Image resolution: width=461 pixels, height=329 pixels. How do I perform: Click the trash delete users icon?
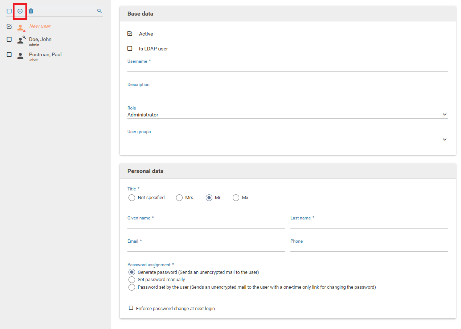tap(31, 11)
